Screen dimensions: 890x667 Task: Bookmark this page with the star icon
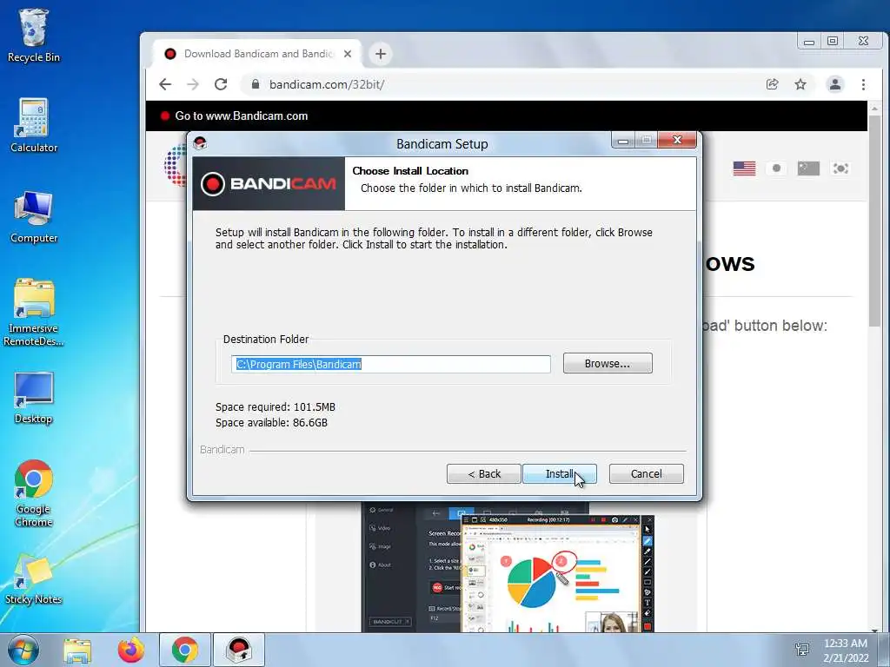tap(800, 84)
